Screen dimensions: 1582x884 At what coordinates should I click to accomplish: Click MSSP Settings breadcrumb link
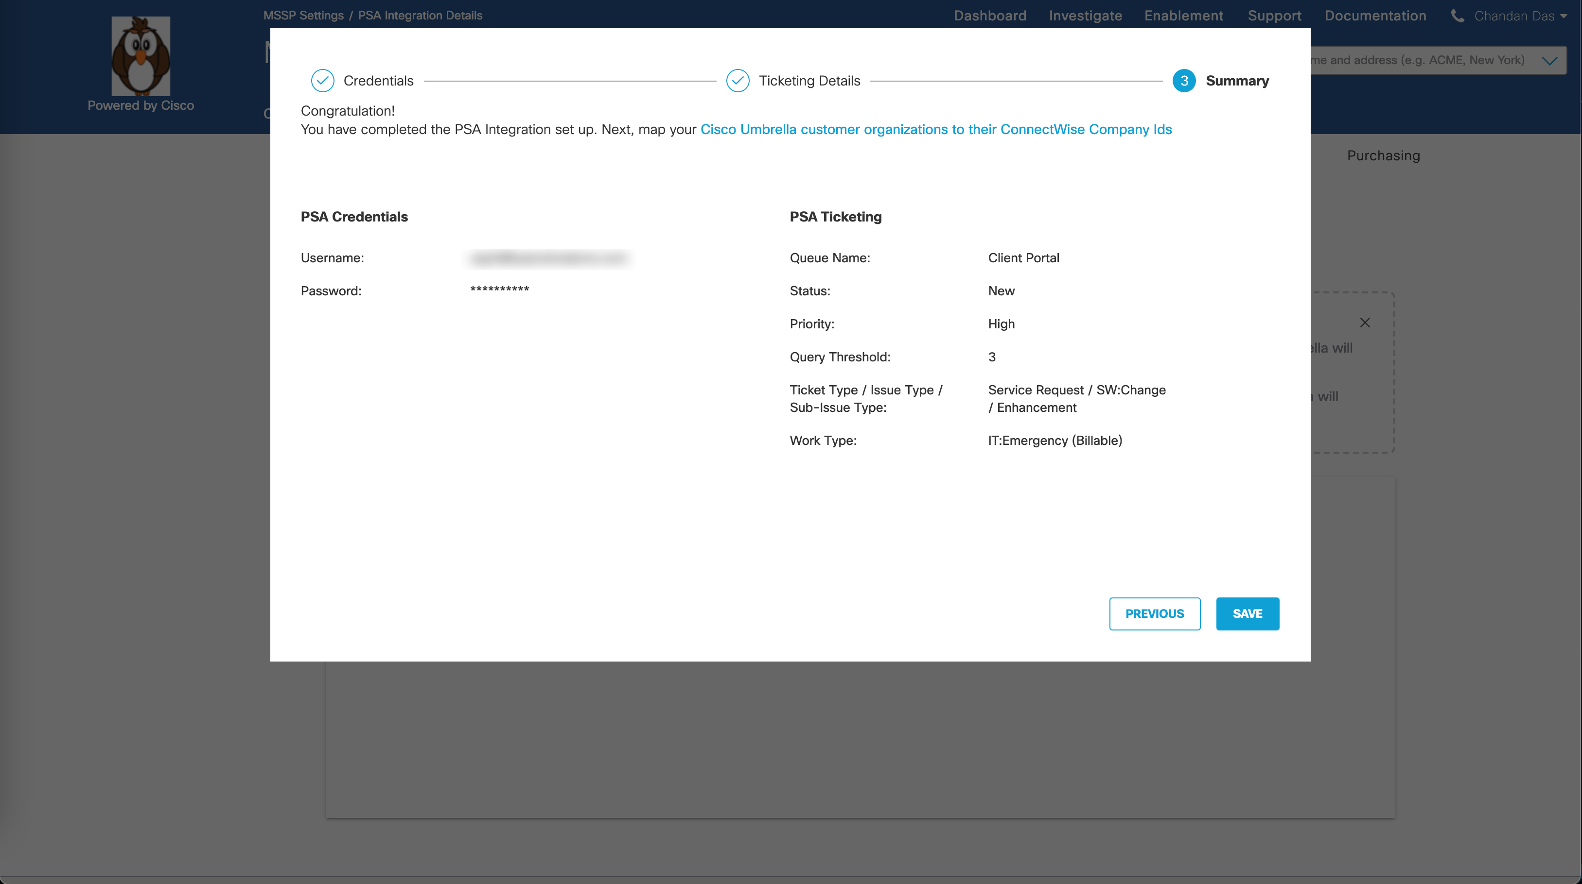303,16
